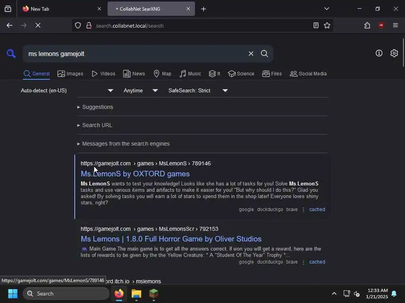Open cached link for Ms.LemonS result
The image size is (405, 303).
317,209
